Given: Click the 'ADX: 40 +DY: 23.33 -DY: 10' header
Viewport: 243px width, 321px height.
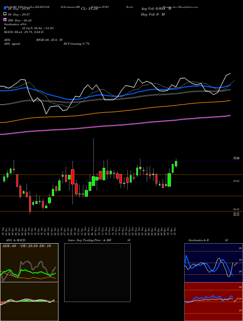Looking at the screenshot, I should (26, 246).
